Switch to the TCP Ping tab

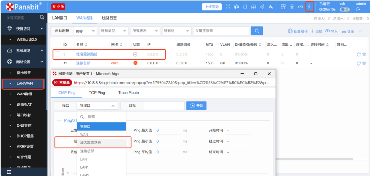pyautogui.click(x=97, y=93)
